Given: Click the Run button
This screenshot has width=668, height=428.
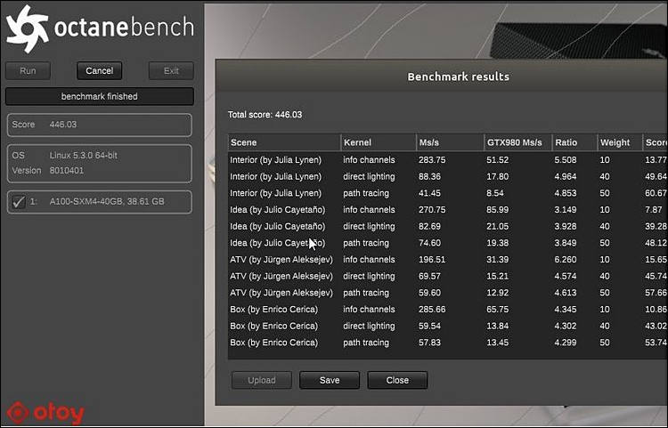Looking at the screenshot, I should point(29,70).
